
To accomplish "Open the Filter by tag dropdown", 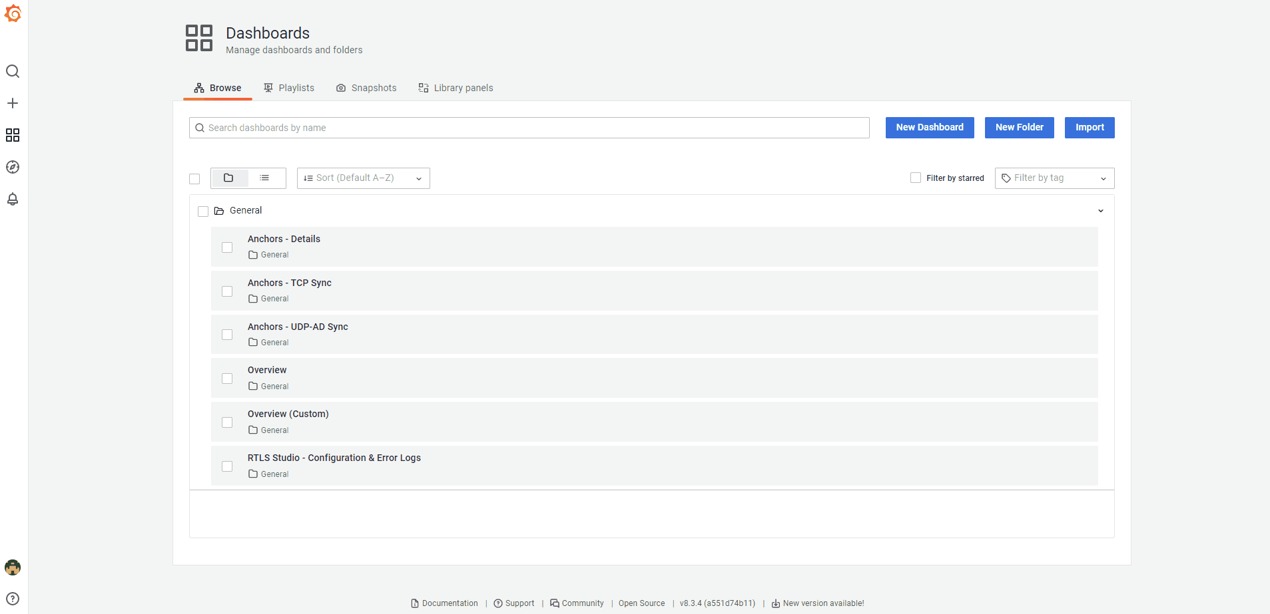I will click(x=1054, y=178).
